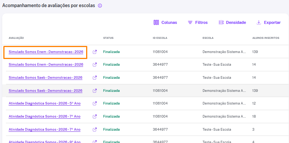Viewport: 289px width, 143px height.
Task: Open Simulado Somos Saeb link for Teste - Sua Escola
Action: tap(45, 78)
